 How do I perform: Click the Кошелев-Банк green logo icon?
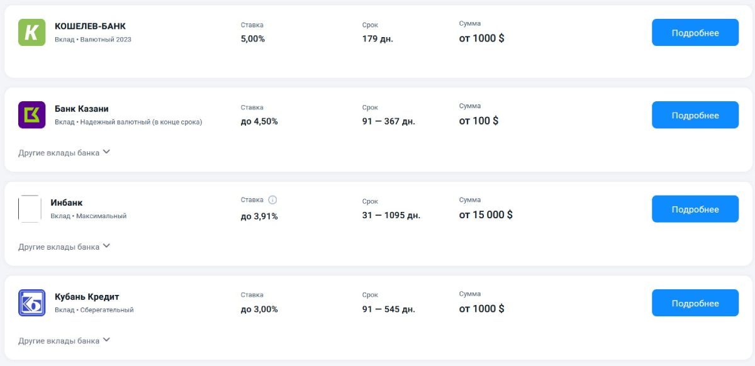31,32
